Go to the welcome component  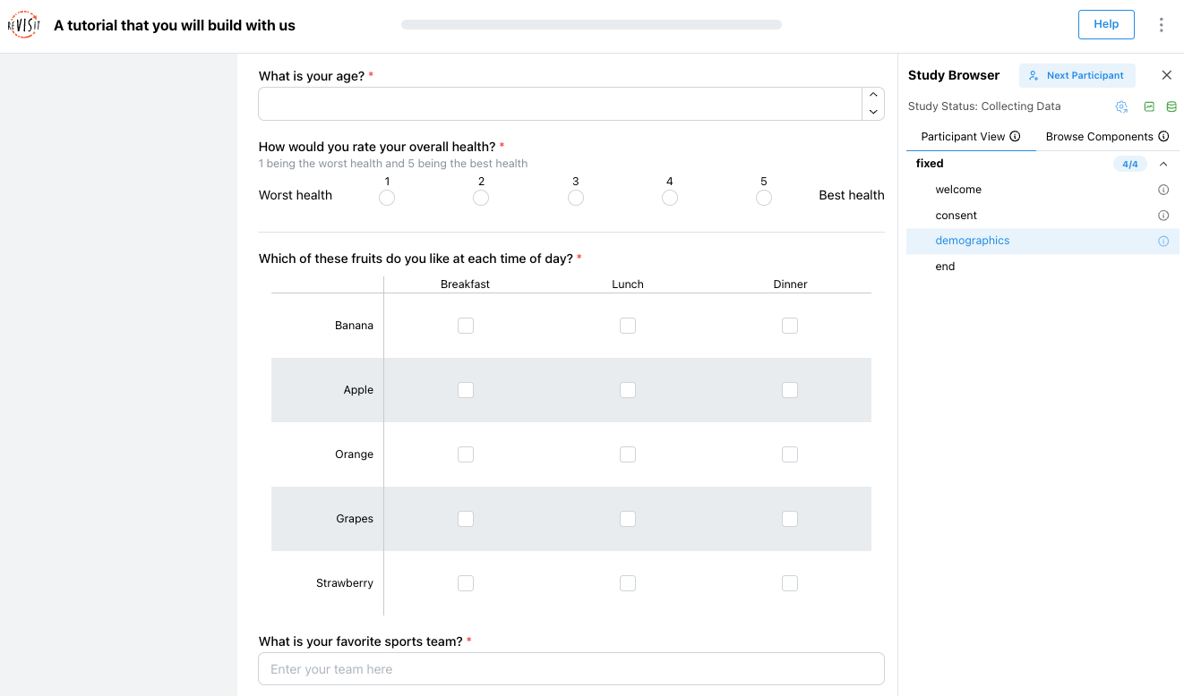click(958, 190)
